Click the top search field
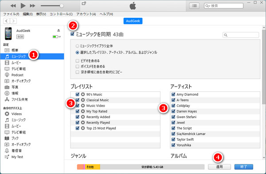The width and height of the screenshot is (266, 174). pos(223,6)
